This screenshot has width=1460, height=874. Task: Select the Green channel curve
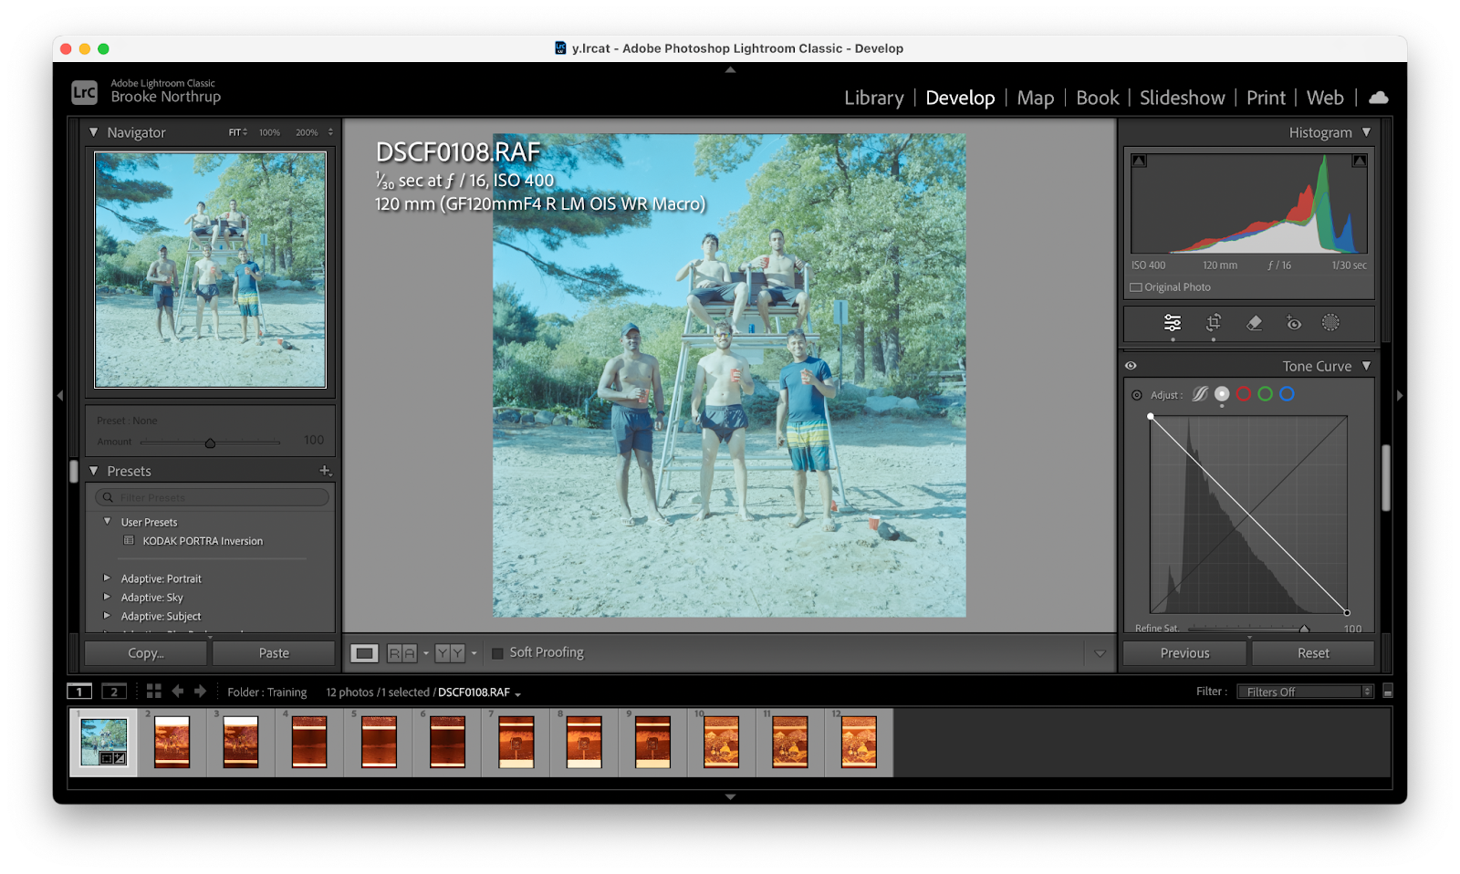point(1266,394)
